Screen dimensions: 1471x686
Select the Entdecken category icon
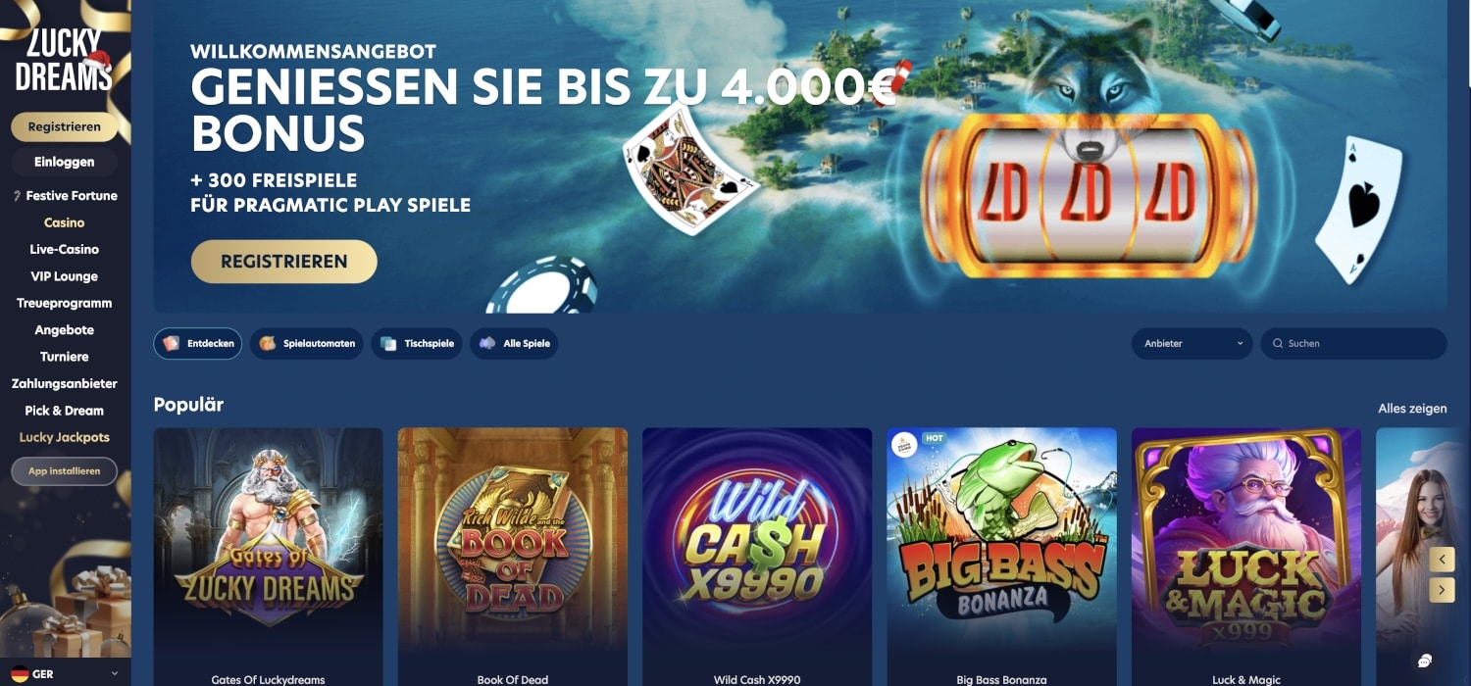(x=172, y=344)
